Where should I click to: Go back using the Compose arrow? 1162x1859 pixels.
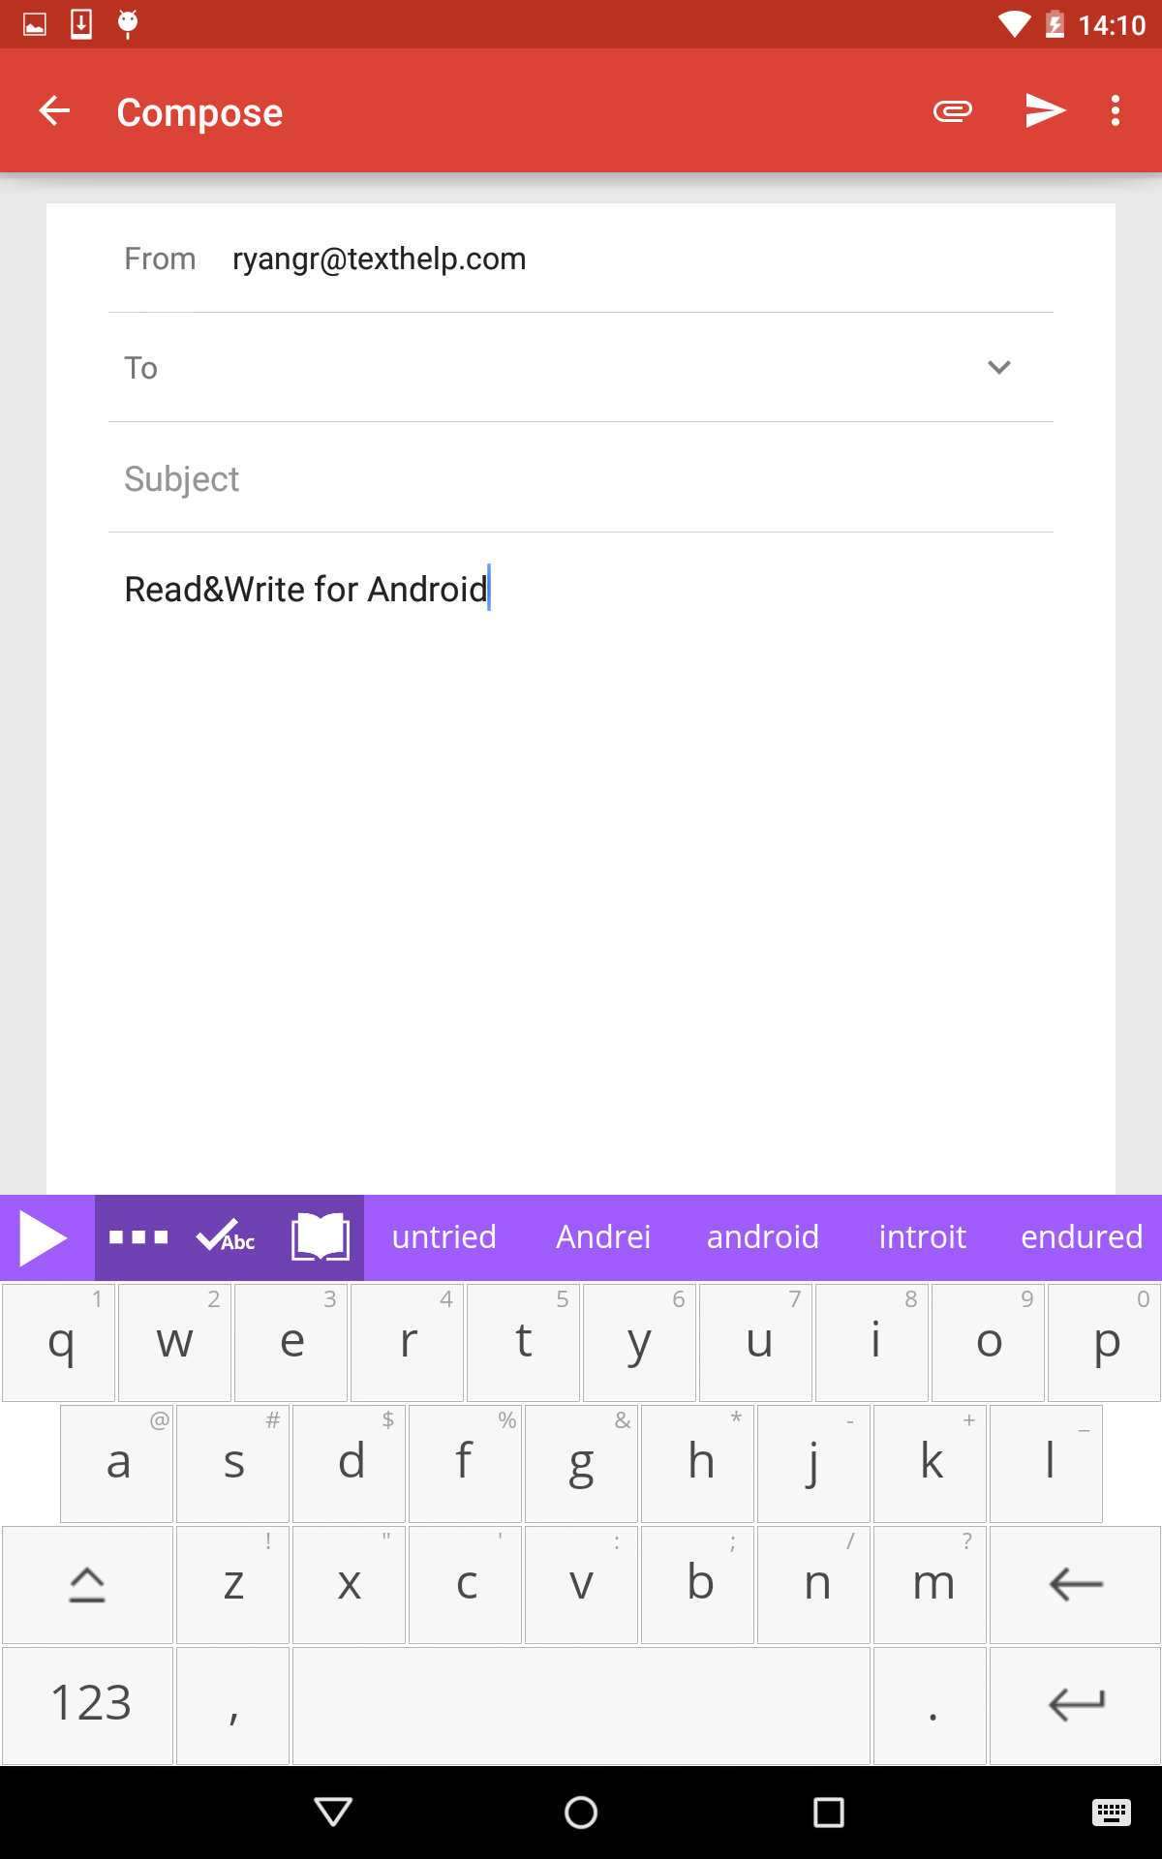(54, 111)
